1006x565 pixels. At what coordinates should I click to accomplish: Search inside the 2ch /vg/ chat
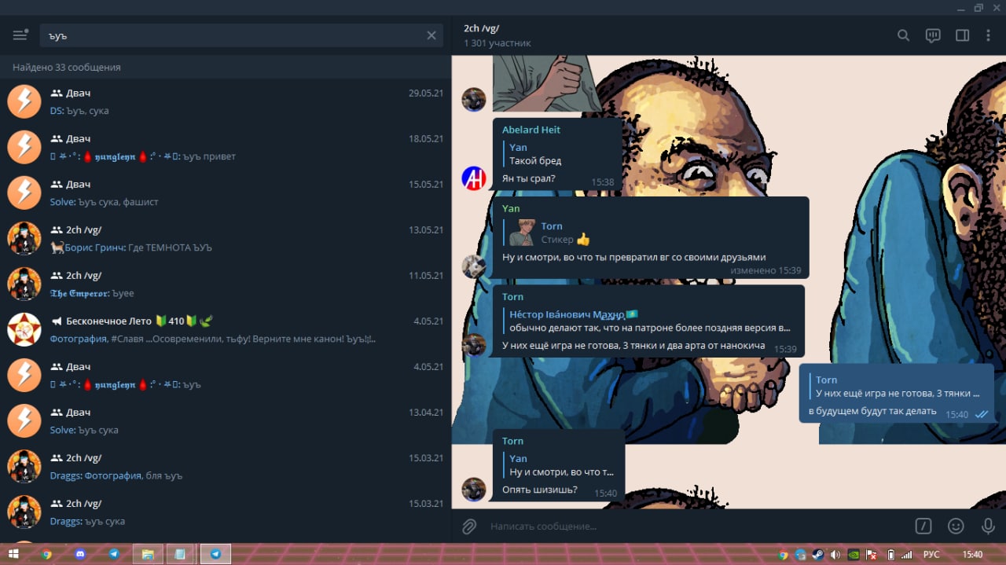(x=904, y=35)
